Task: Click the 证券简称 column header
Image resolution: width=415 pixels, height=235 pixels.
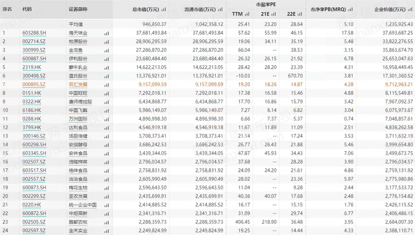Action: pyautogui.click(x=78, y=9)
